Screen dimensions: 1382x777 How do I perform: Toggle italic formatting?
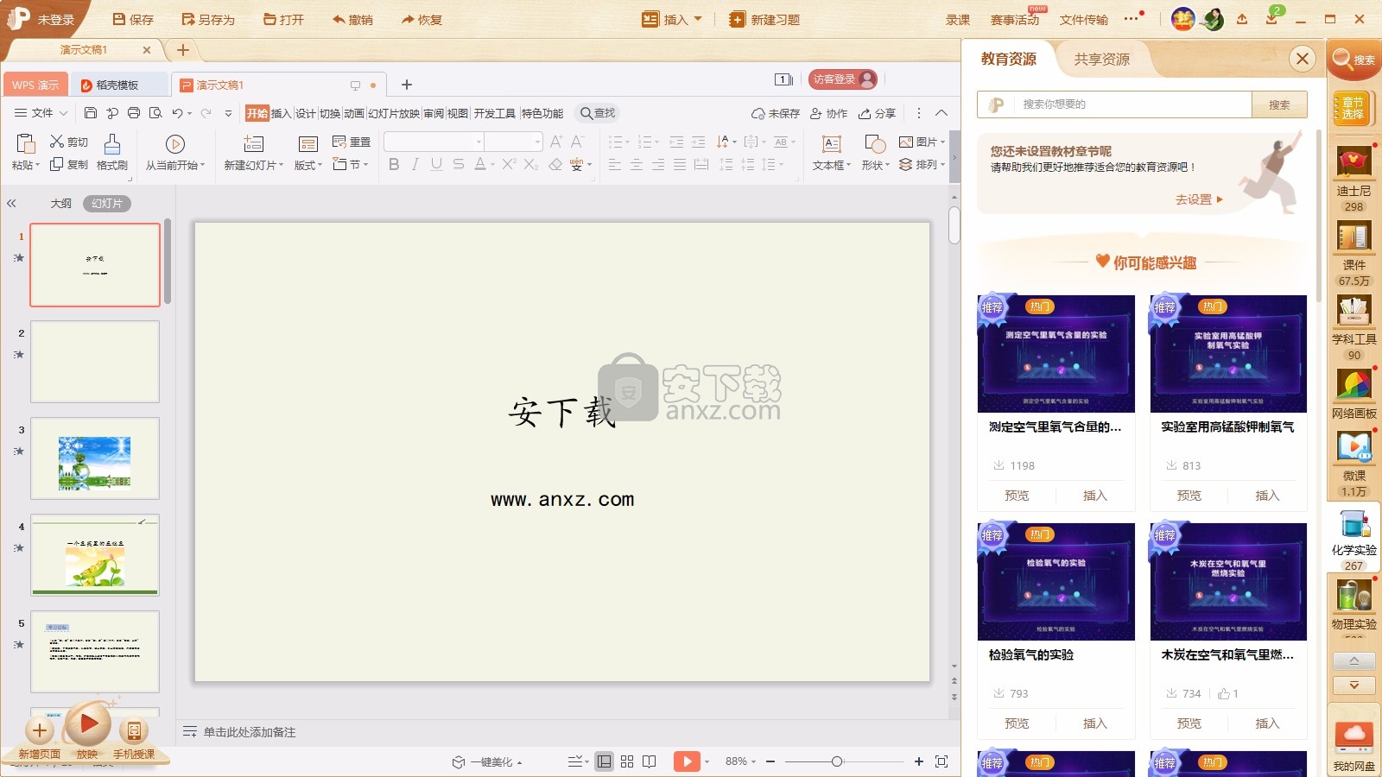click(415, 164)
